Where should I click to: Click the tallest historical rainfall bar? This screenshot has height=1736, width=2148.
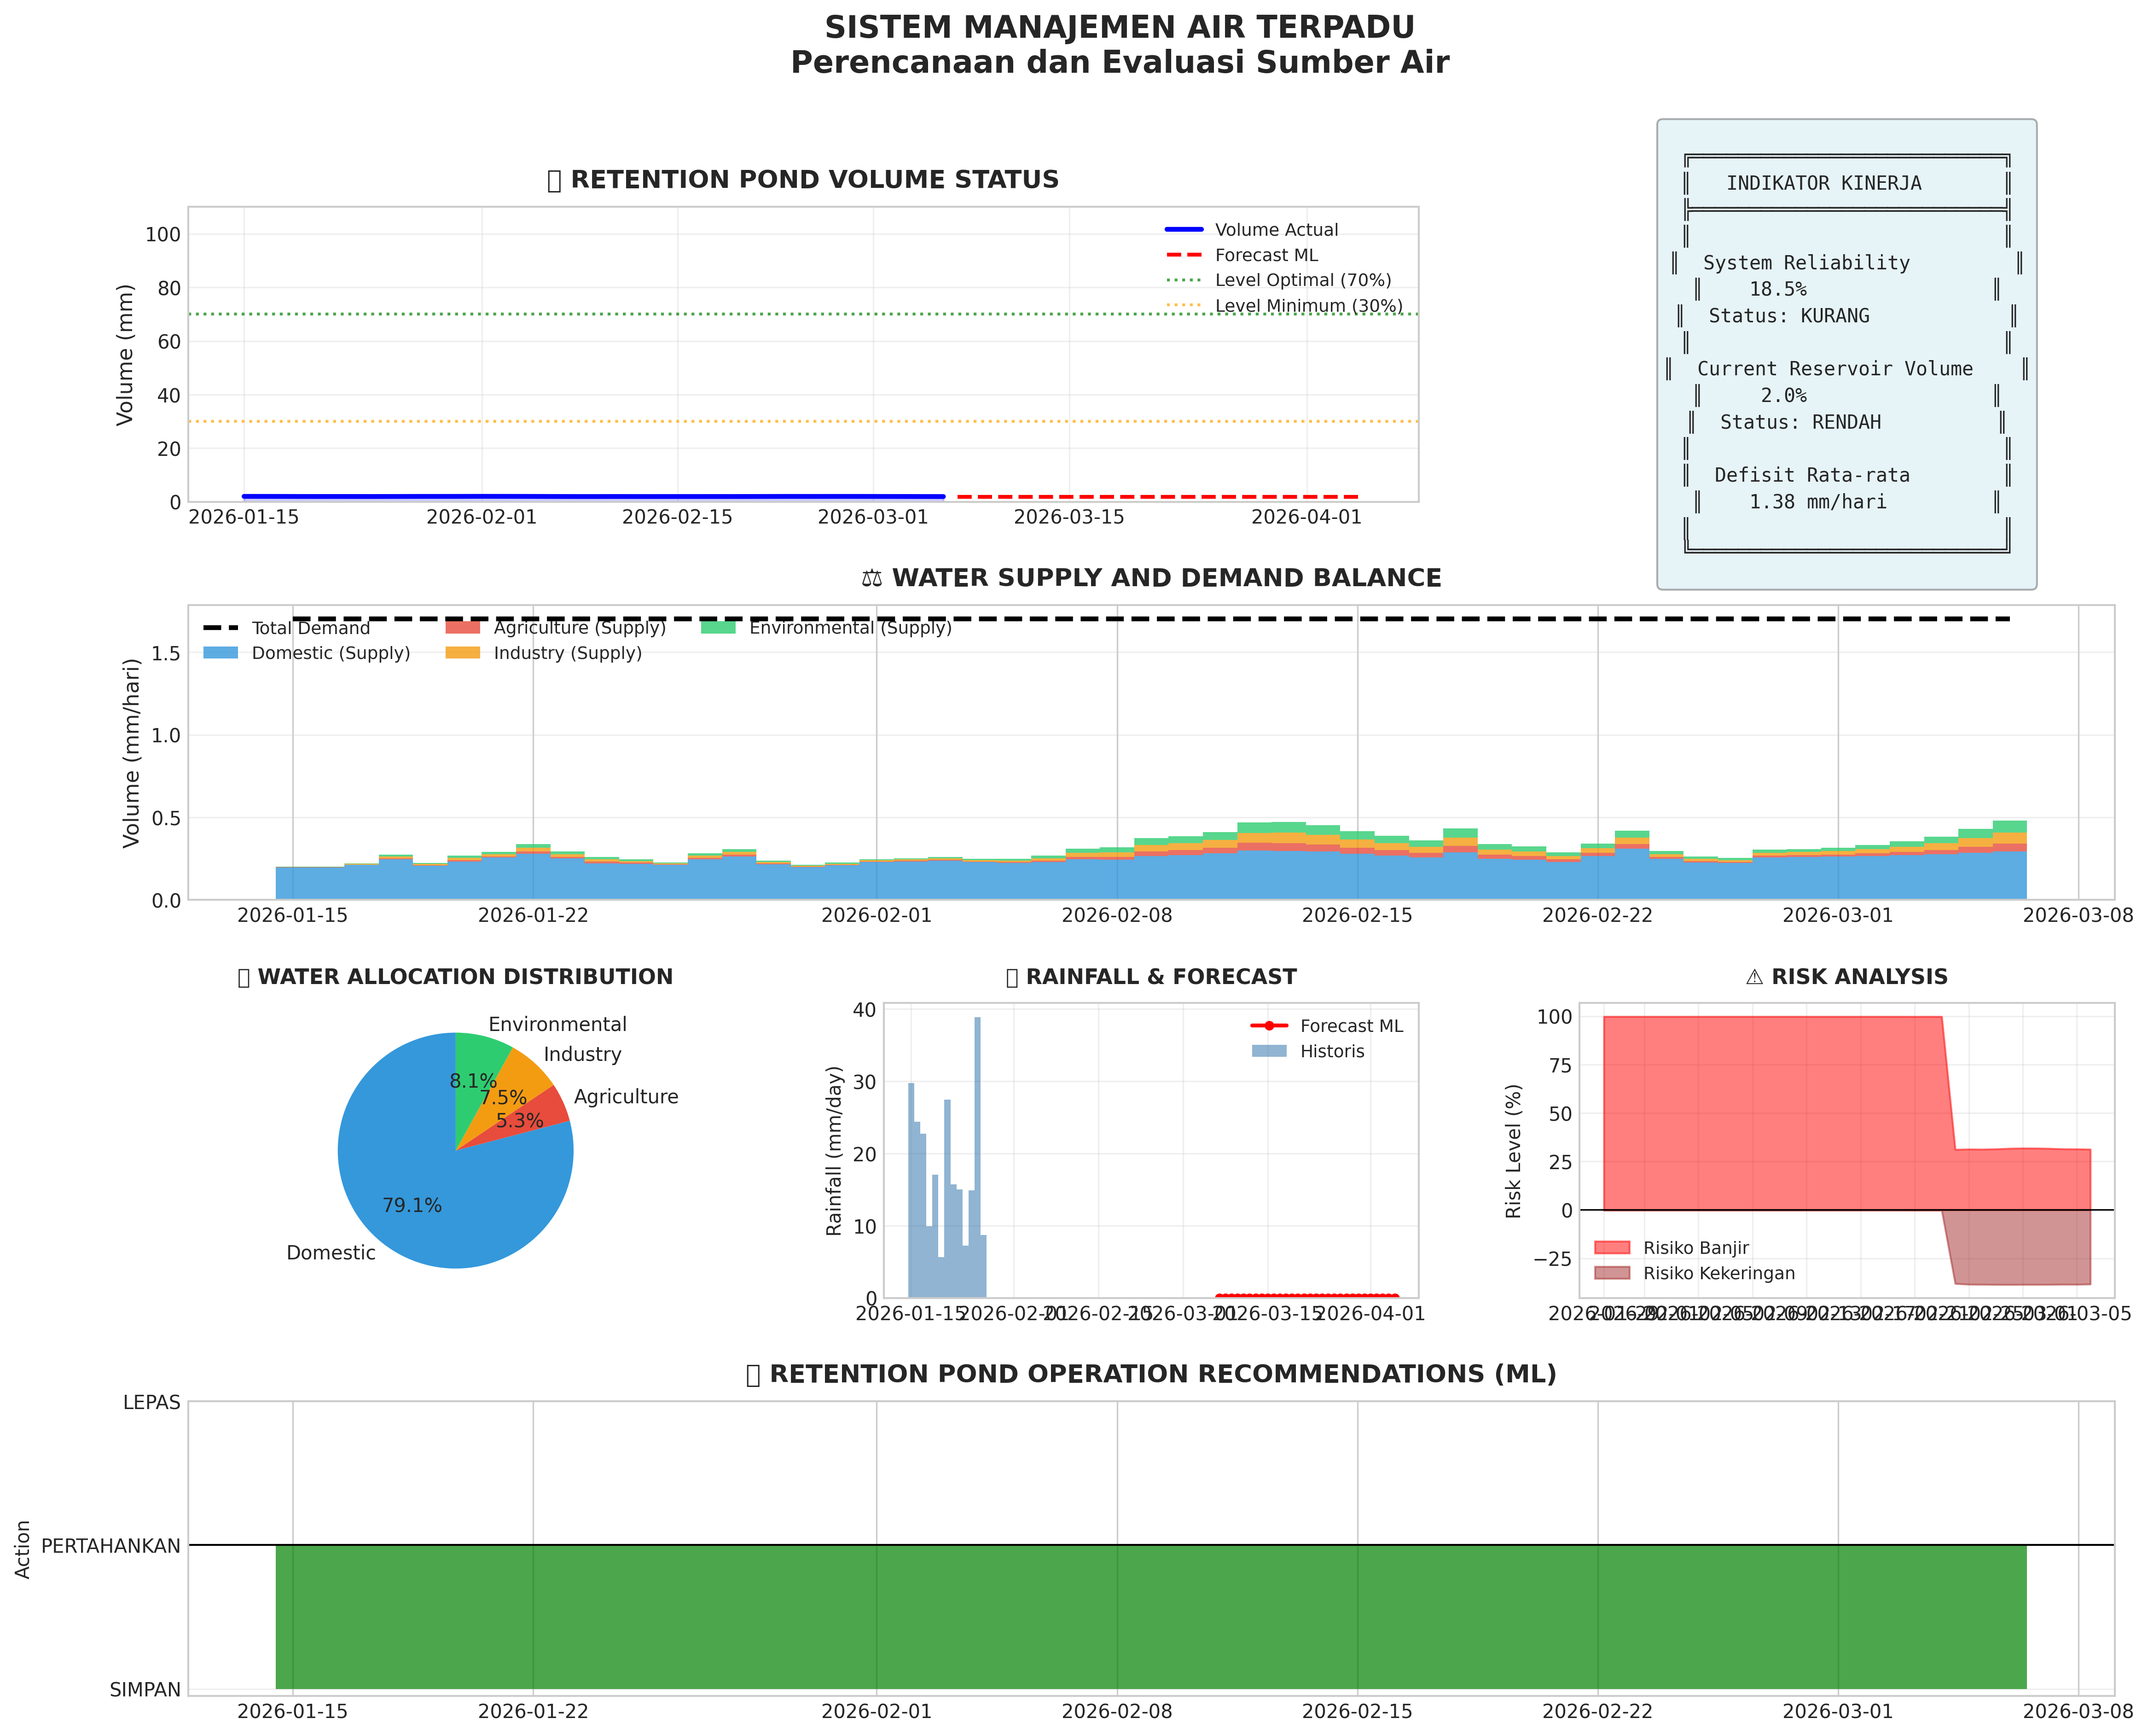click(x=976, y=1150)
